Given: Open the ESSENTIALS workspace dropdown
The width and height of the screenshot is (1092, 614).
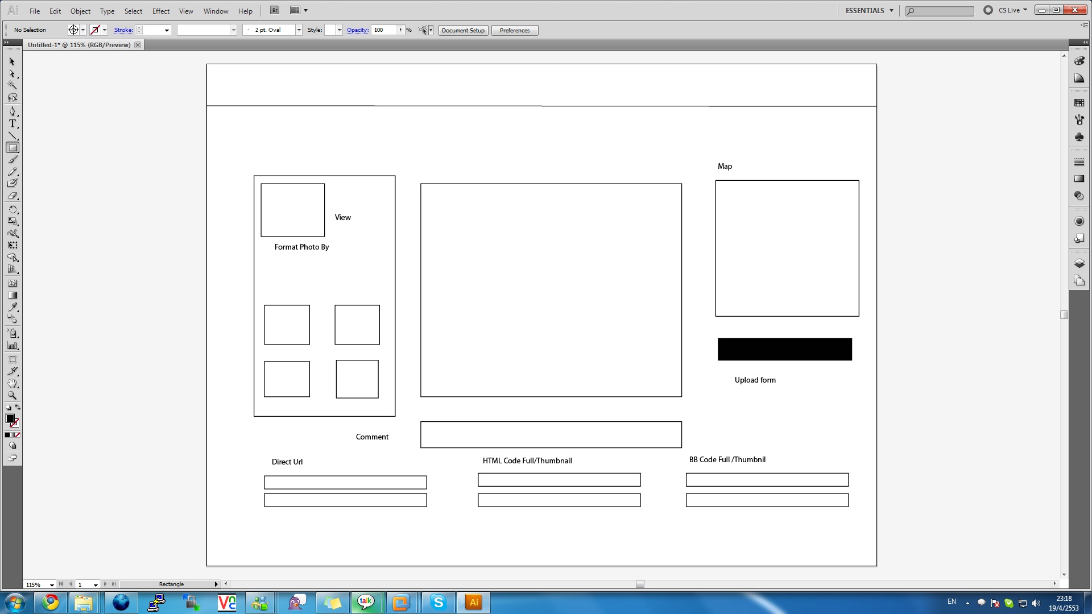Looking at the screenshot, I should [x=891, y=10].
